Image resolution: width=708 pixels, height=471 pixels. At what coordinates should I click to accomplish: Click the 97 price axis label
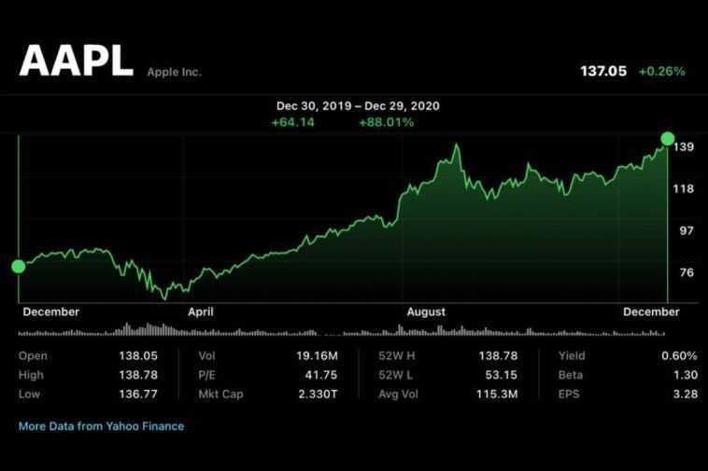point(687,230)
